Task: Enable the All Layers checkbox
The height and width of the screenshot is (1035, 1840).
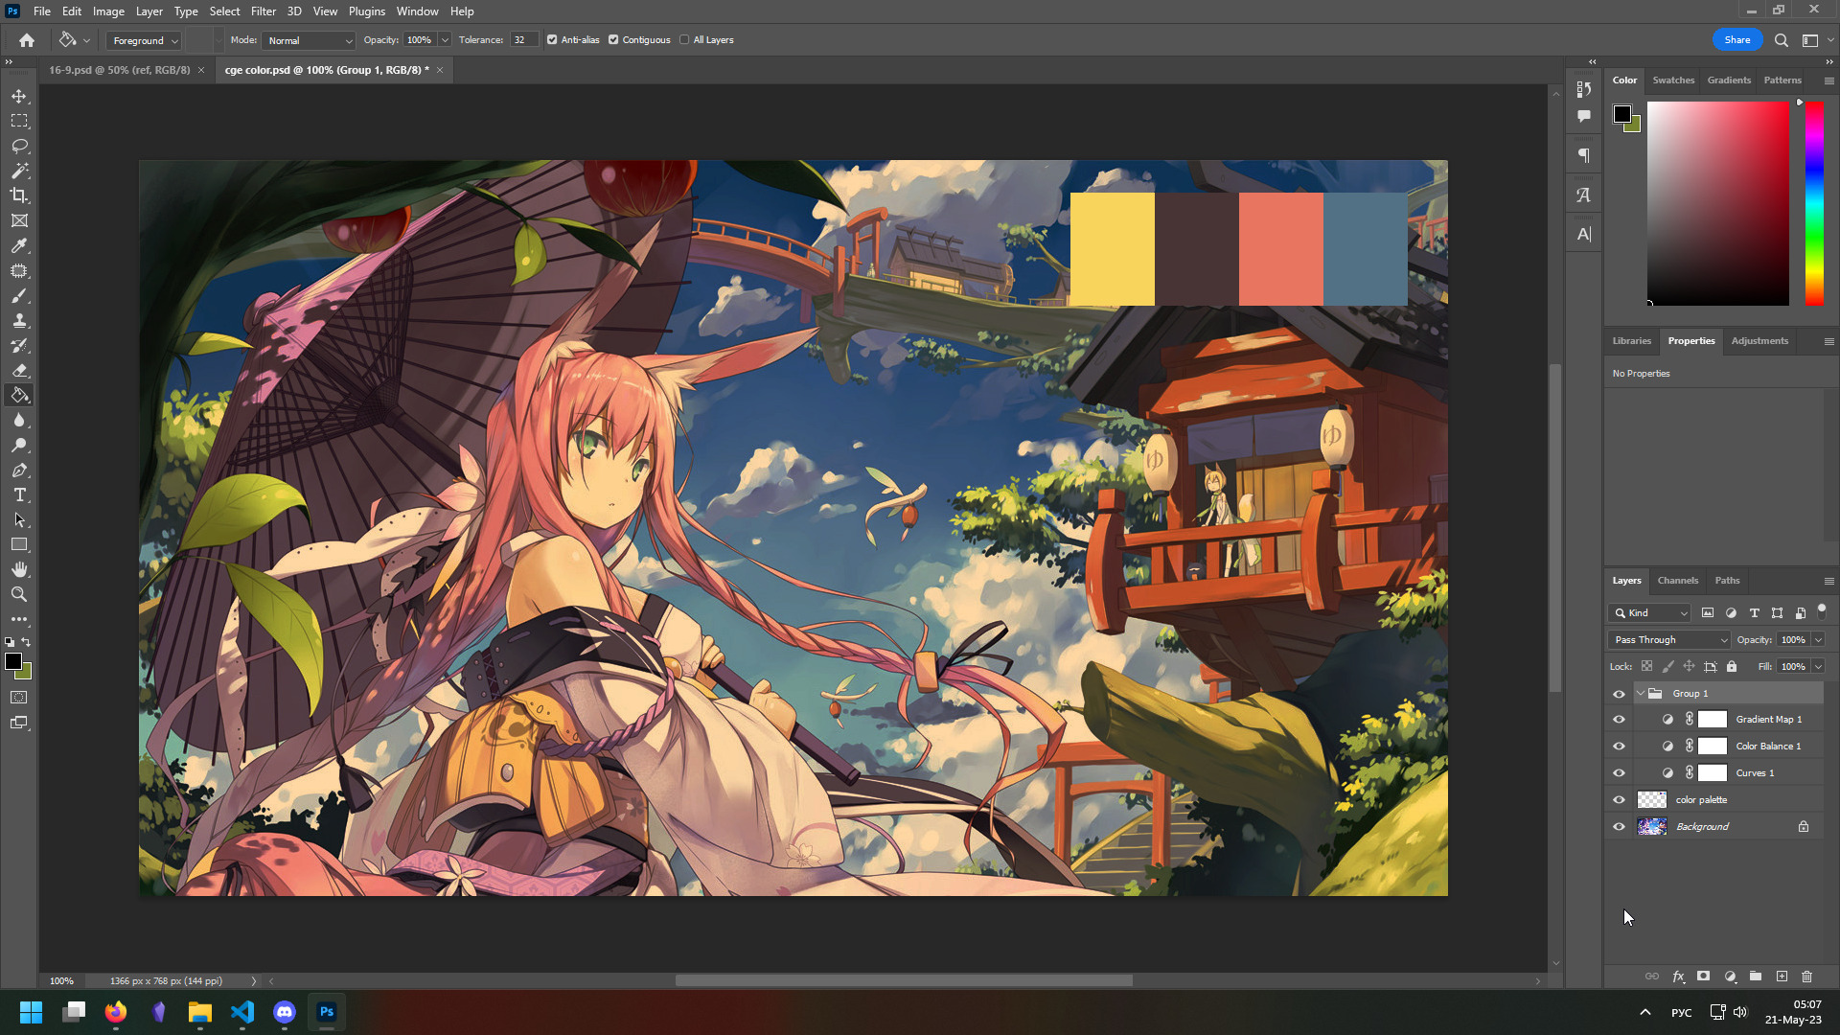Action: point(684,40)
